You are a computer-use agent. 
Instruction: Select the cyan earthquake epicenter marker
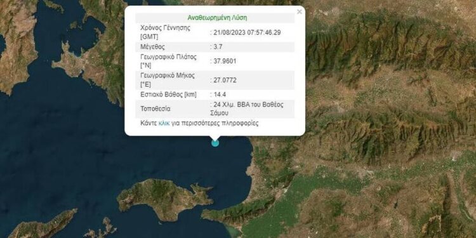215,143
